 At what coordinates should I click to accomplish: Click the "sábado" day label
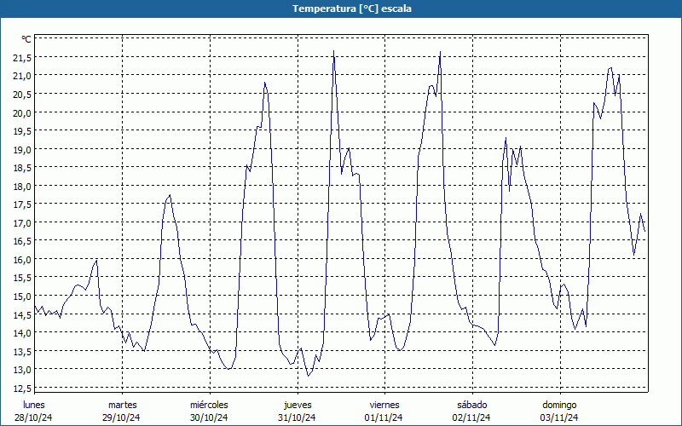pos(472,405)
